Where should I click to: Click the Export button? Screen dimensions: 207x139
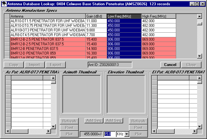(x=56, y=65)
